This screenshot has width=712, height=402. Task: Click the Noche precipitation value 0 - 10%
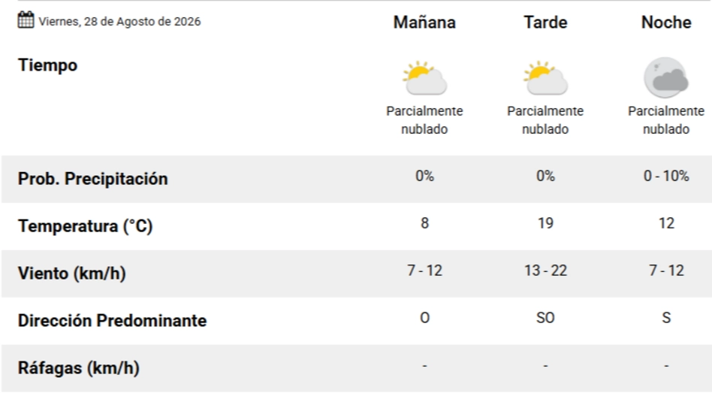point(666,176)
